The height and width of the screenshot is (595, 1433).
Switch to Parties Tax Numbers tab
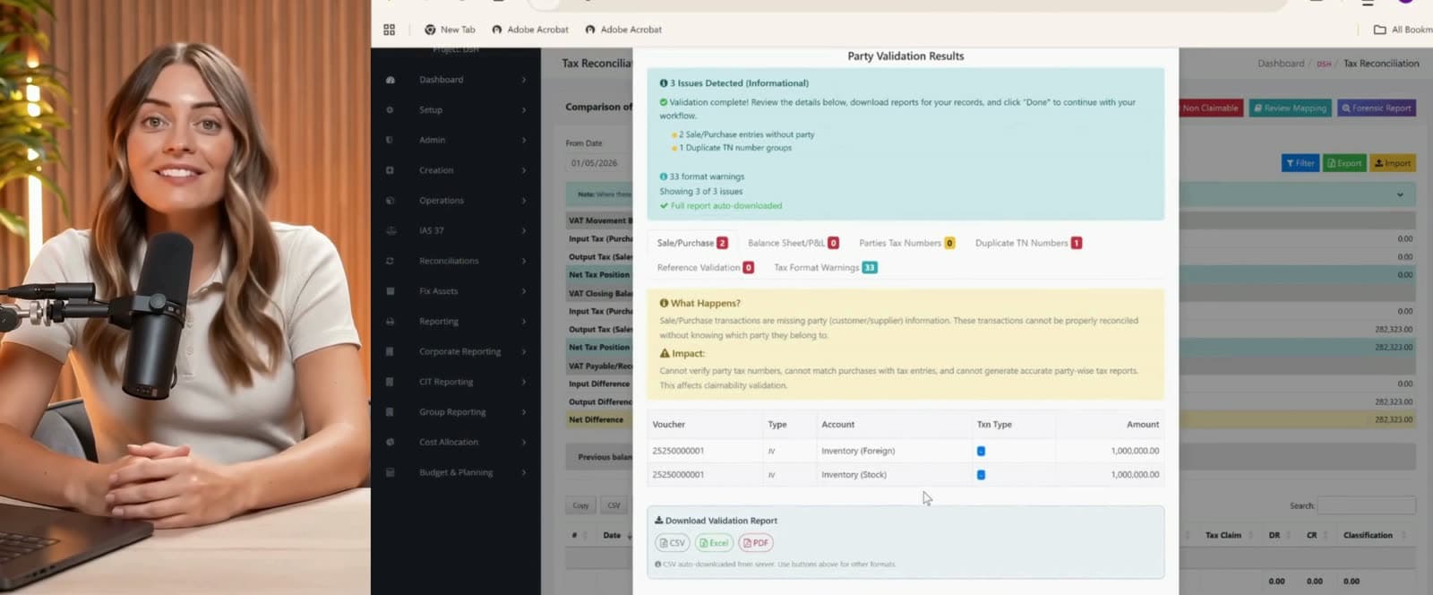coord(906,243)
